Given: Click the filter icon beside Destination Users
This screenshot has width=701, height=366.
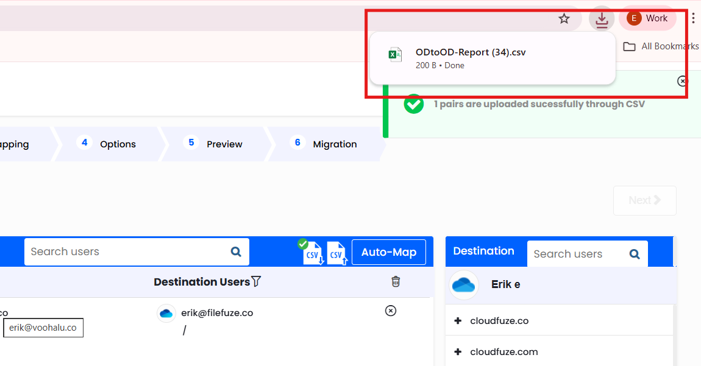Looking at the screenshot, I should 256,281.
